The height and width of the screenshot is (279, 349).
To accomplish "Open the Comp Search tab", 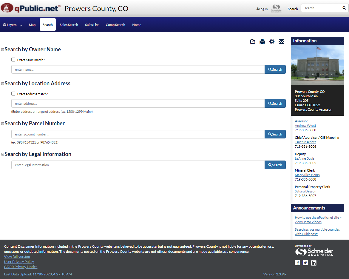I will (x=115, y=25).
